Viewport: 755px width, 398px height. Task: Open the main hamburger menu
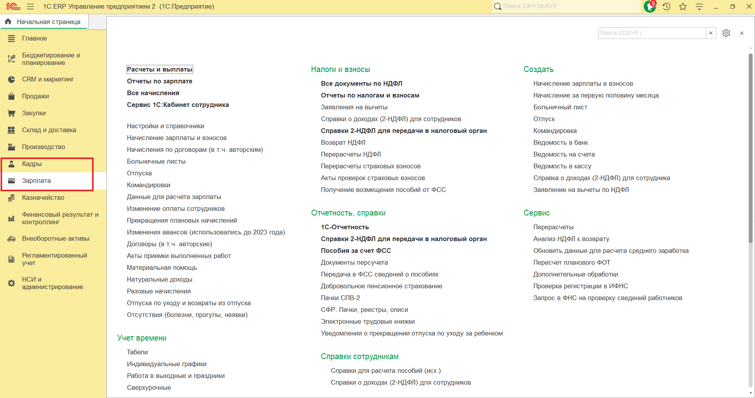tap(30, 7)
